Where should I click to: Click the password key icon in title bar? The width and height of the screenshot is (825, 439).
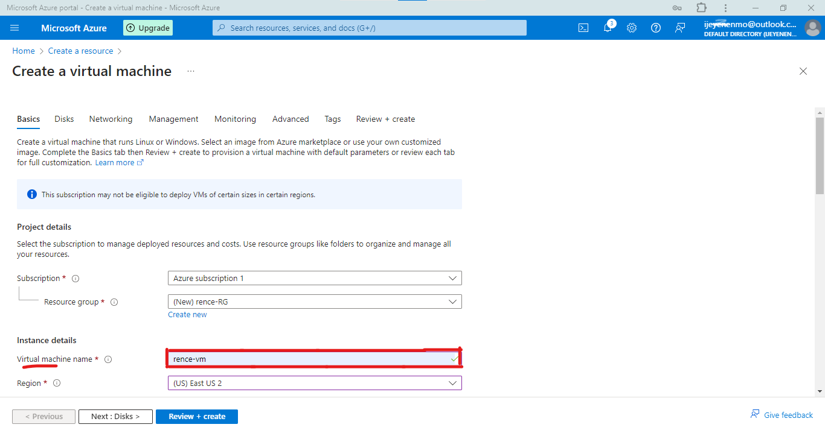coord(677,8)
